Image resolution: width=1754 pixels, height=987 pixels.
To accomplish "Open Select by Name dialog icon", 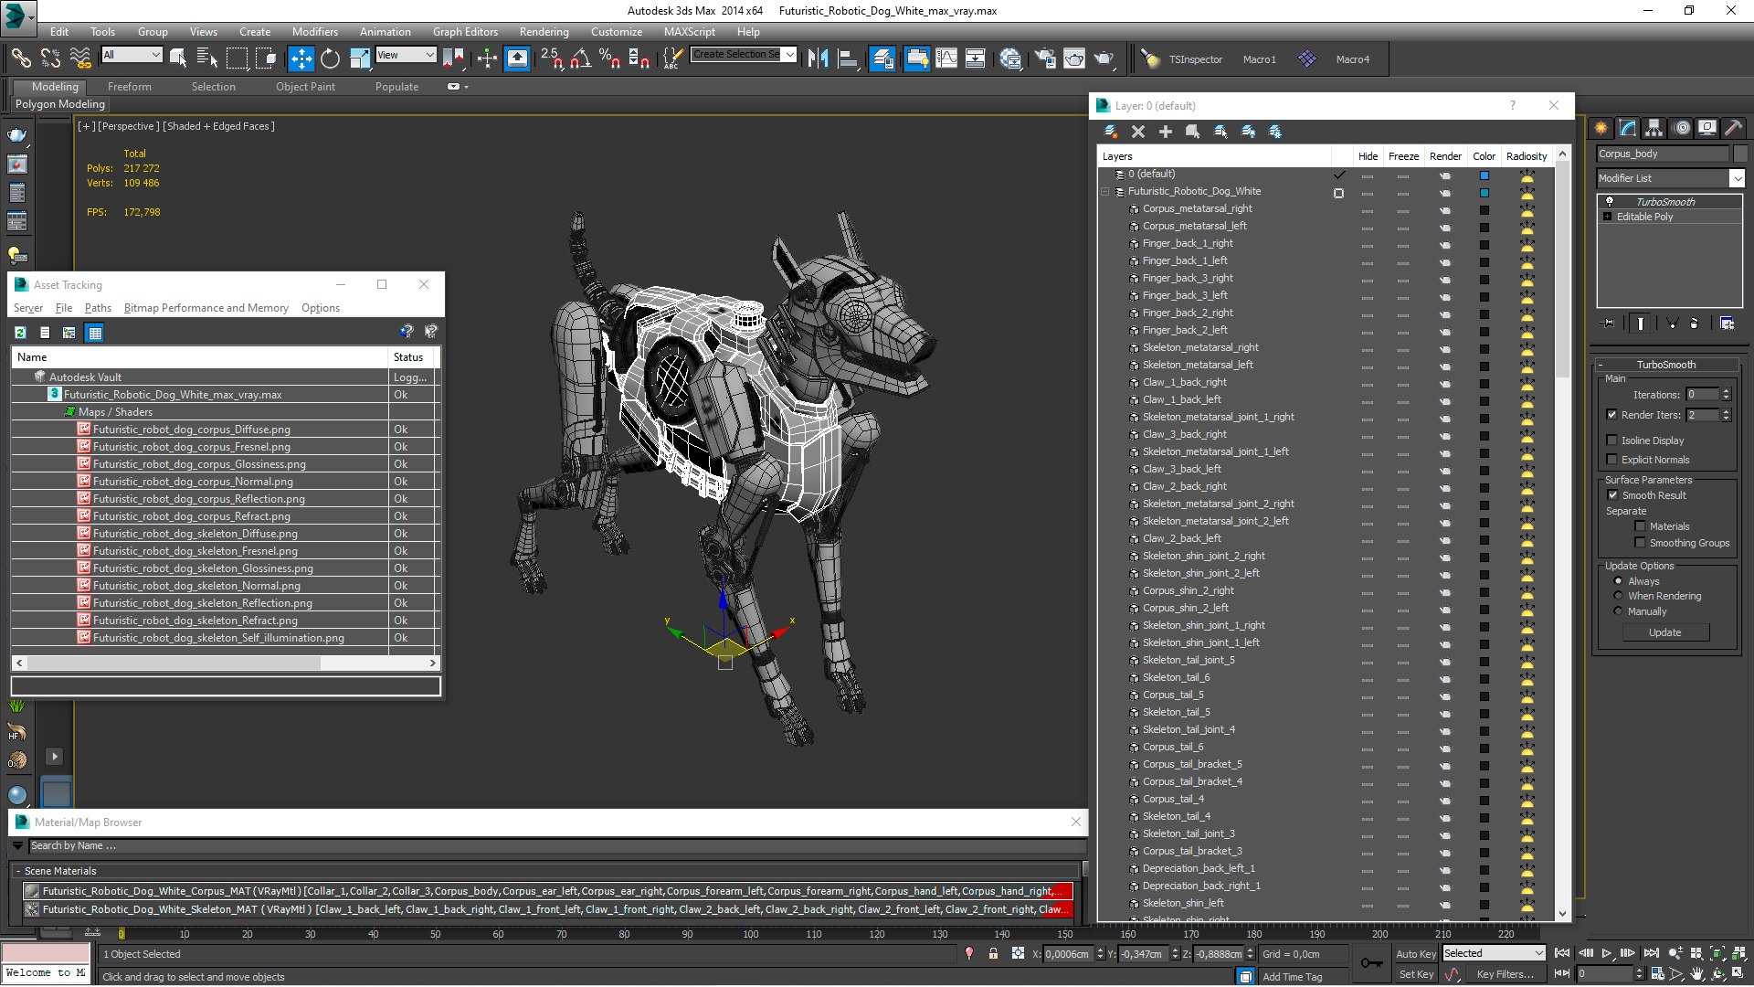I will point(207,58).
